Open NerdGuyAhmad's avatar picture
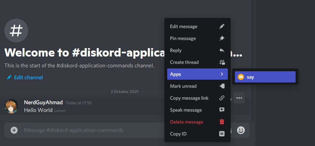 pos(11,106)
